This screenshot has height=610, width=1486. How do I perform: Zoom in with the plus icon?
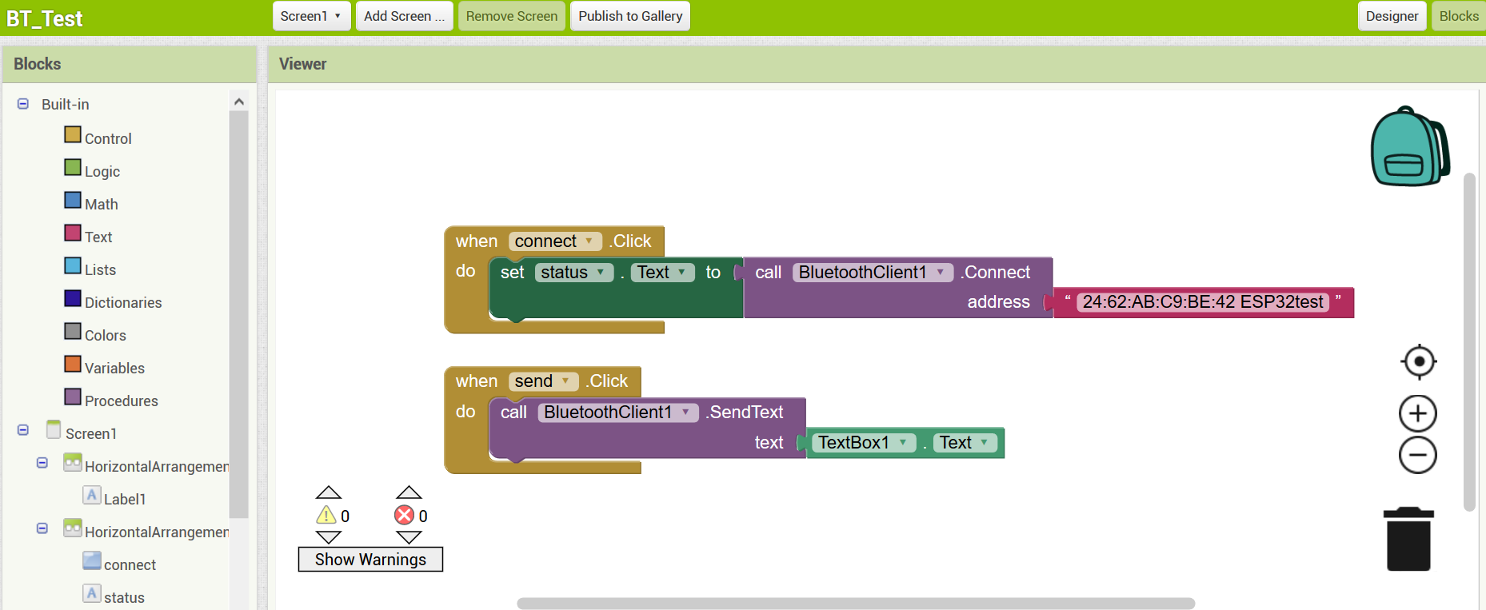click(x=1417, y=413)
